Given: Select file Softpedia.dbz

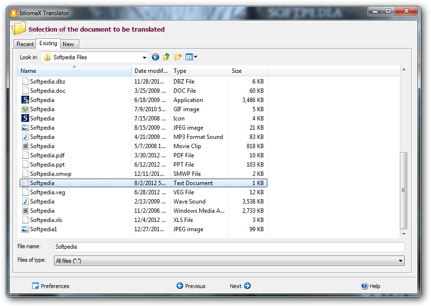Looking at the screenshot, I should tap(48, 81).
